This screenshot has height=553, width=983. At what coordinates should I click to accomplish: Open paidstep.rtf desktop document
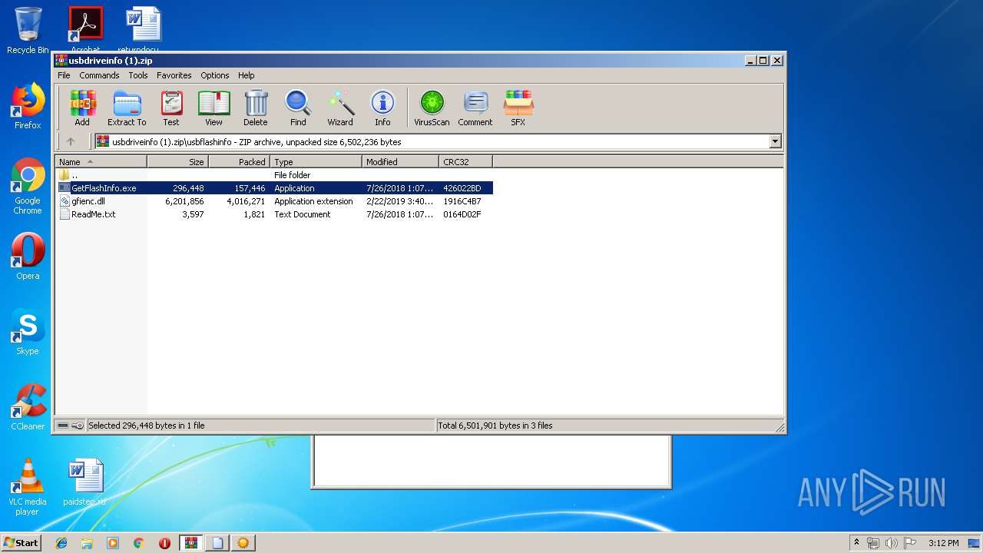pyautogui.click(x=85, y=482)
